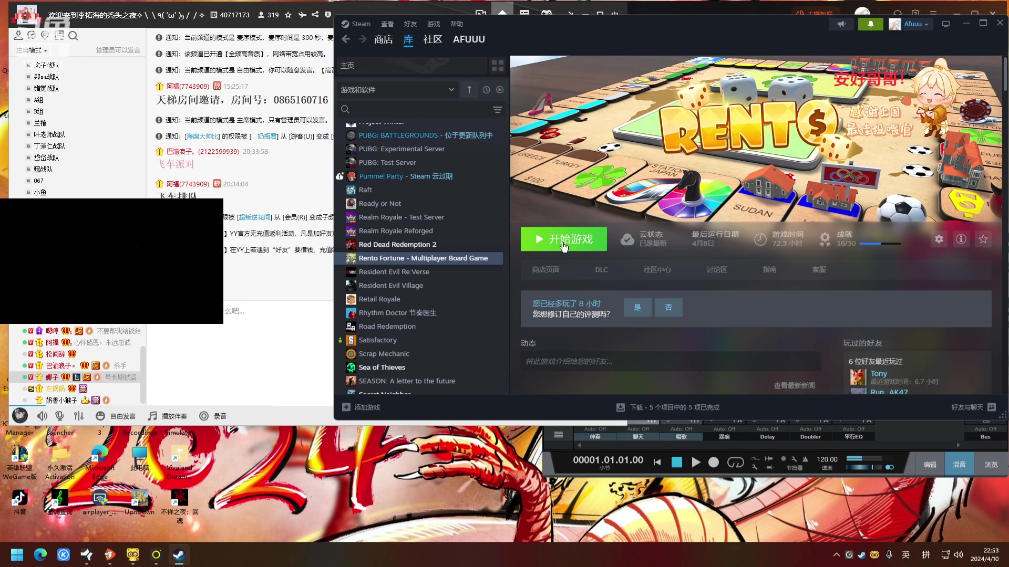Open the green Steam notifications bell
The height and width of the screenshot is (567, 1009).
tap(870, 24)
